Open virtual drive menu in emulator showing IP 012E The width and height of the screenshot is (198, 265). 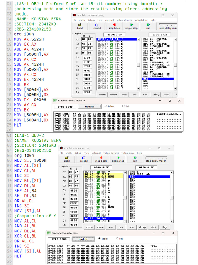point(128,153)
